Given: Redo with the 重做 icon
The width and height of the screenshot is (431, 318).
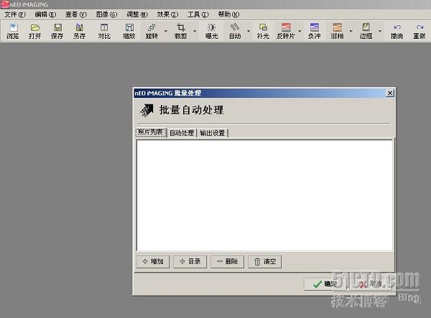Looking at the screenshot, I should pyautogui.click(x=420, y=31).
